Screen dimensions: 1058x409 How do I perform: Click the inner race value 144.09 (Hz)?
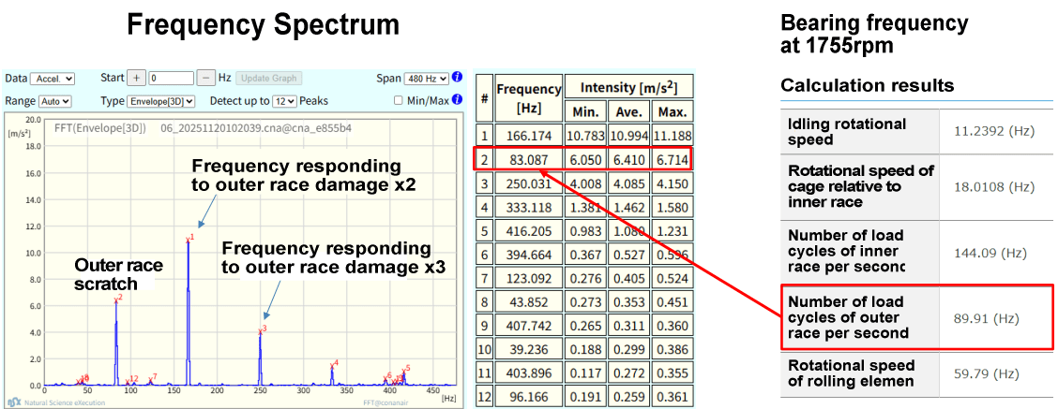click(991, 253)
